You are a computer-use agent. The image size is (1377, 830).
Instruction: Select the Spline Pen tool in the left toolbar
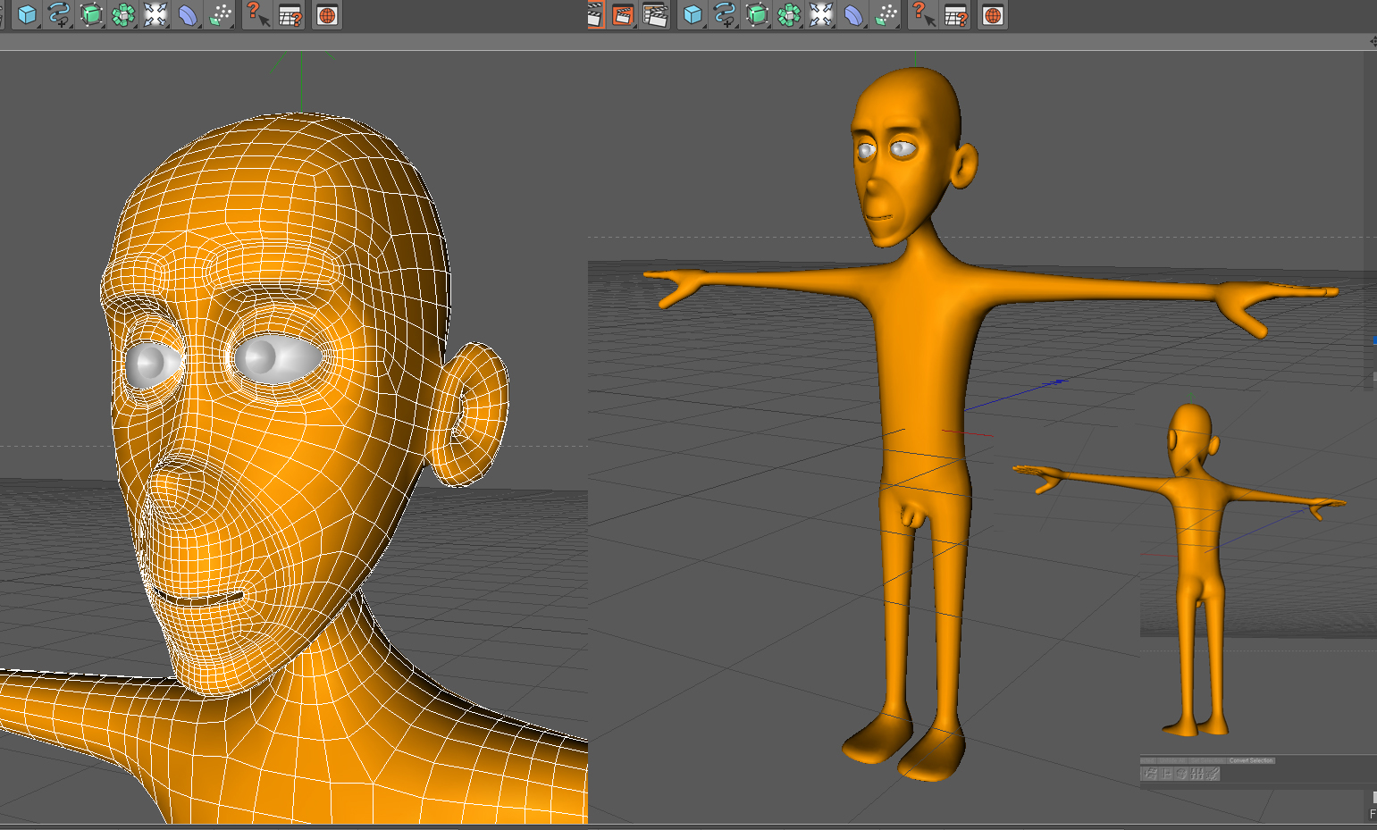pos(59,14)
